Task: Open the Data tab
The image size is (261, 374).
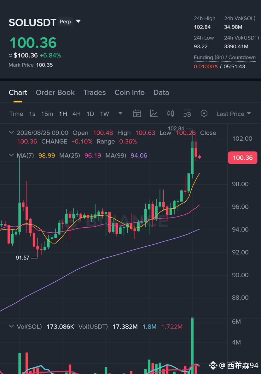Action: pyautogui.click(x=161, y=93)
